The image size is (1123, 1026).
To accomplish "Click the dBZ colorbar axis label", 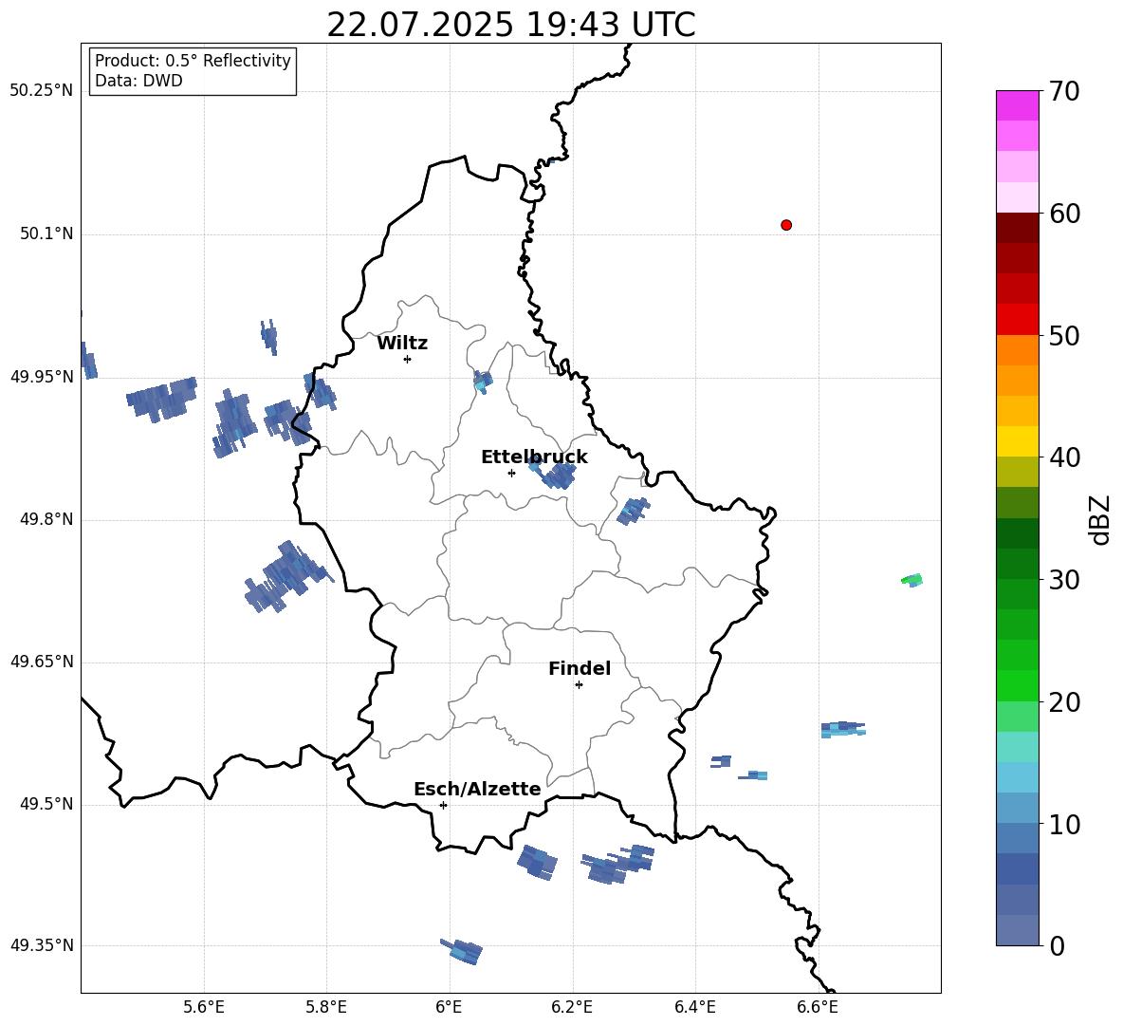I will [x=1101, y=520].
